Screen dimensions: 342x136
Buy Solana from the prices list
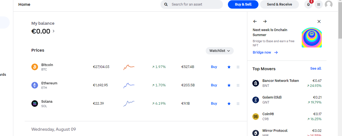tap(214, 104)
